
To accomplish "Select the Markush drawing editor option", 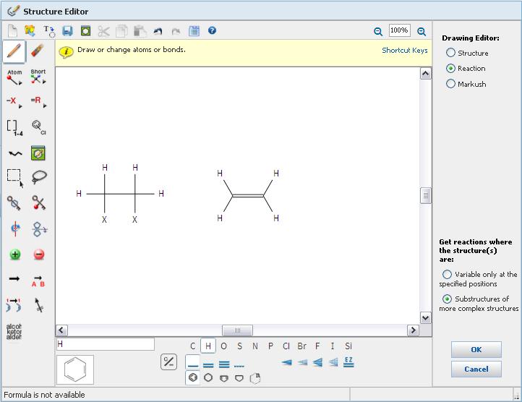I will click(450, 84).
